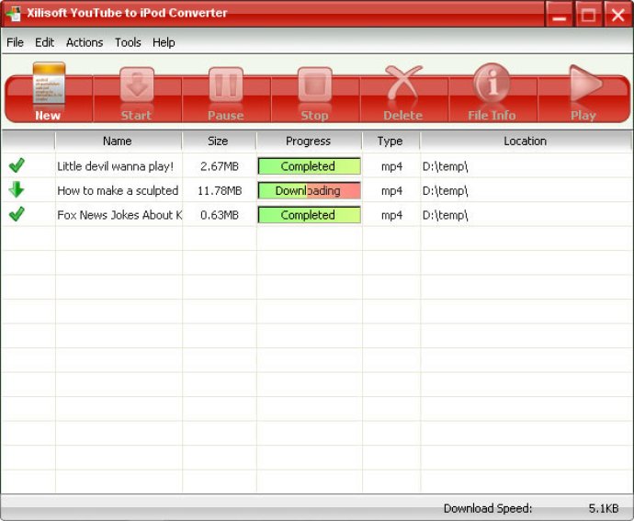Sort by the Name column header

119,141
